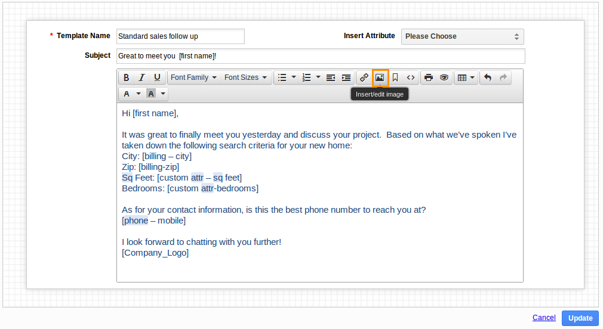Open the Font Family dropdown

(x=193, y=77)
